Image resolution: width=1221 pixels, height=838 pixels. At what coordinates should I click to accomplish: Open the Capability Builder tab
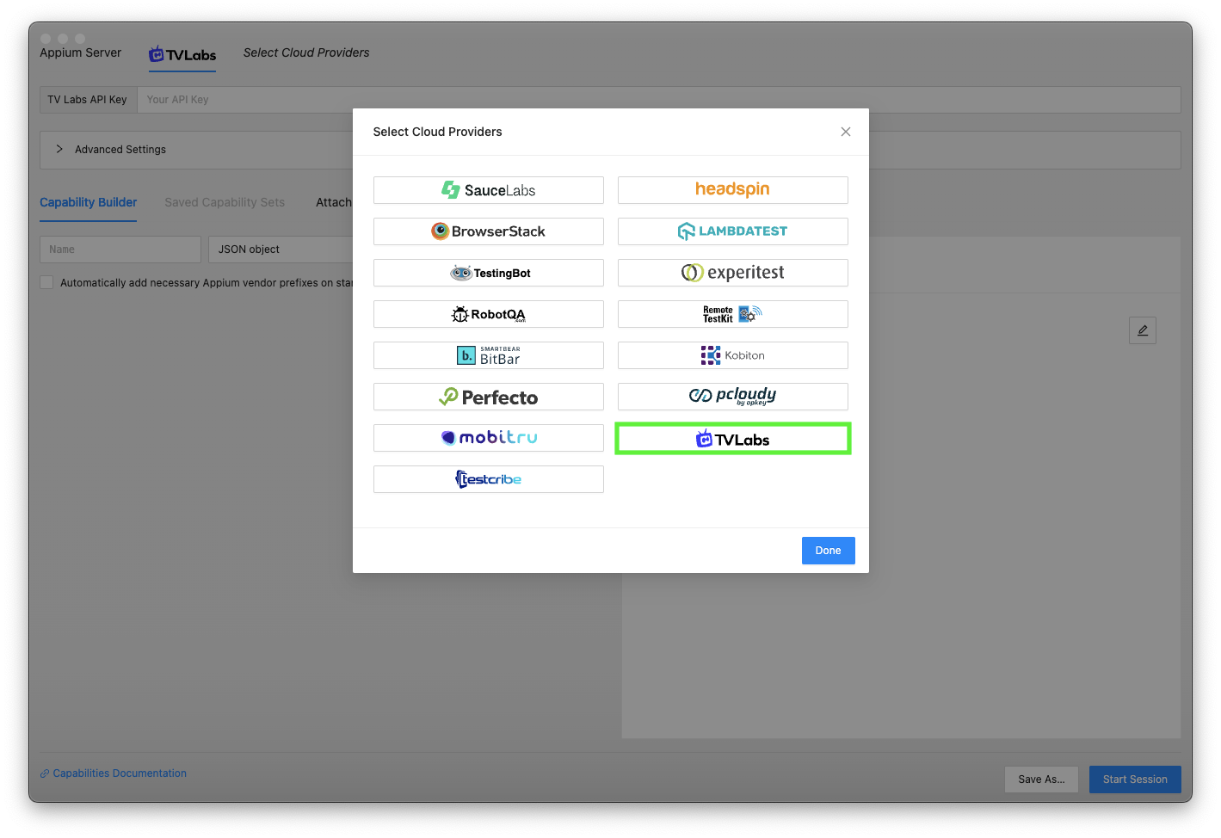89,202
